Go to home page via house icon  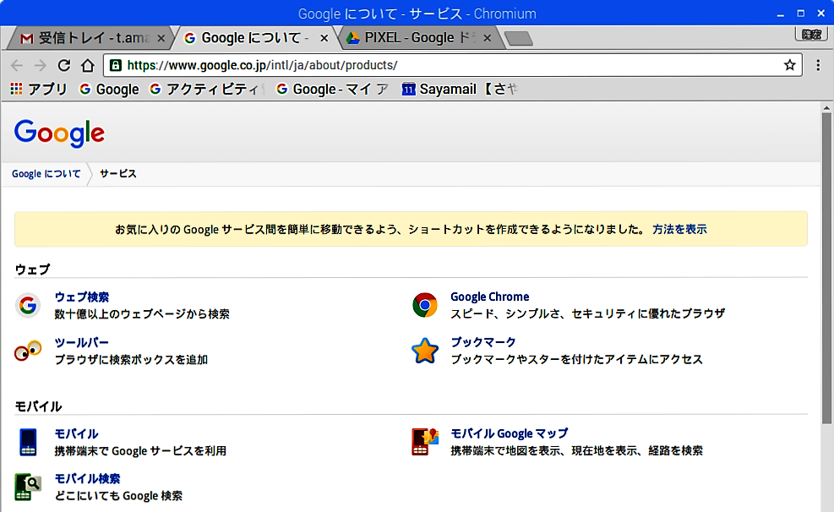click(87, 66)
